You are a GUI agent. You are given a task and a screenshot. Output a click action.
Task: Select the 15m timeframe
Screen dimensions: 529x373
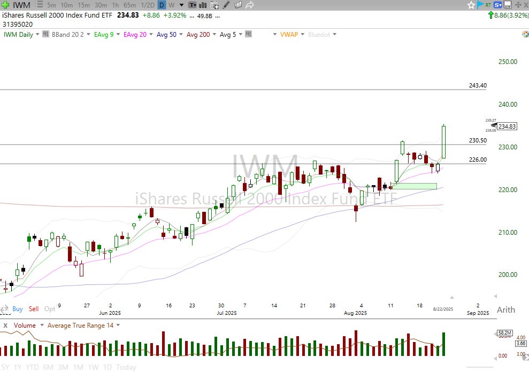coord(83,5)
